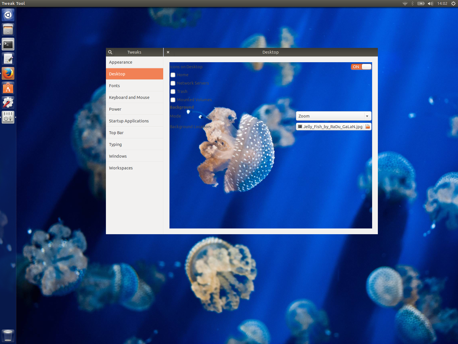458x344 pixels.
Task: Tick the Mounted Volumes checkbox
Action: point(173,100)
